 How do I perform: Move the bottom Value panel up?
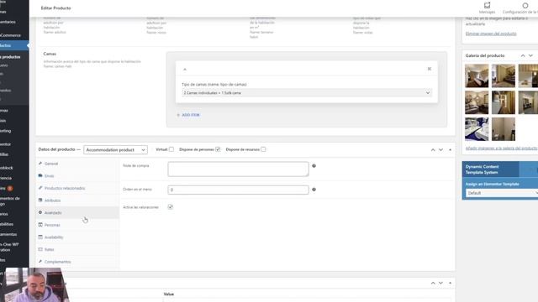pyautogui.click(x=433, y=283)
